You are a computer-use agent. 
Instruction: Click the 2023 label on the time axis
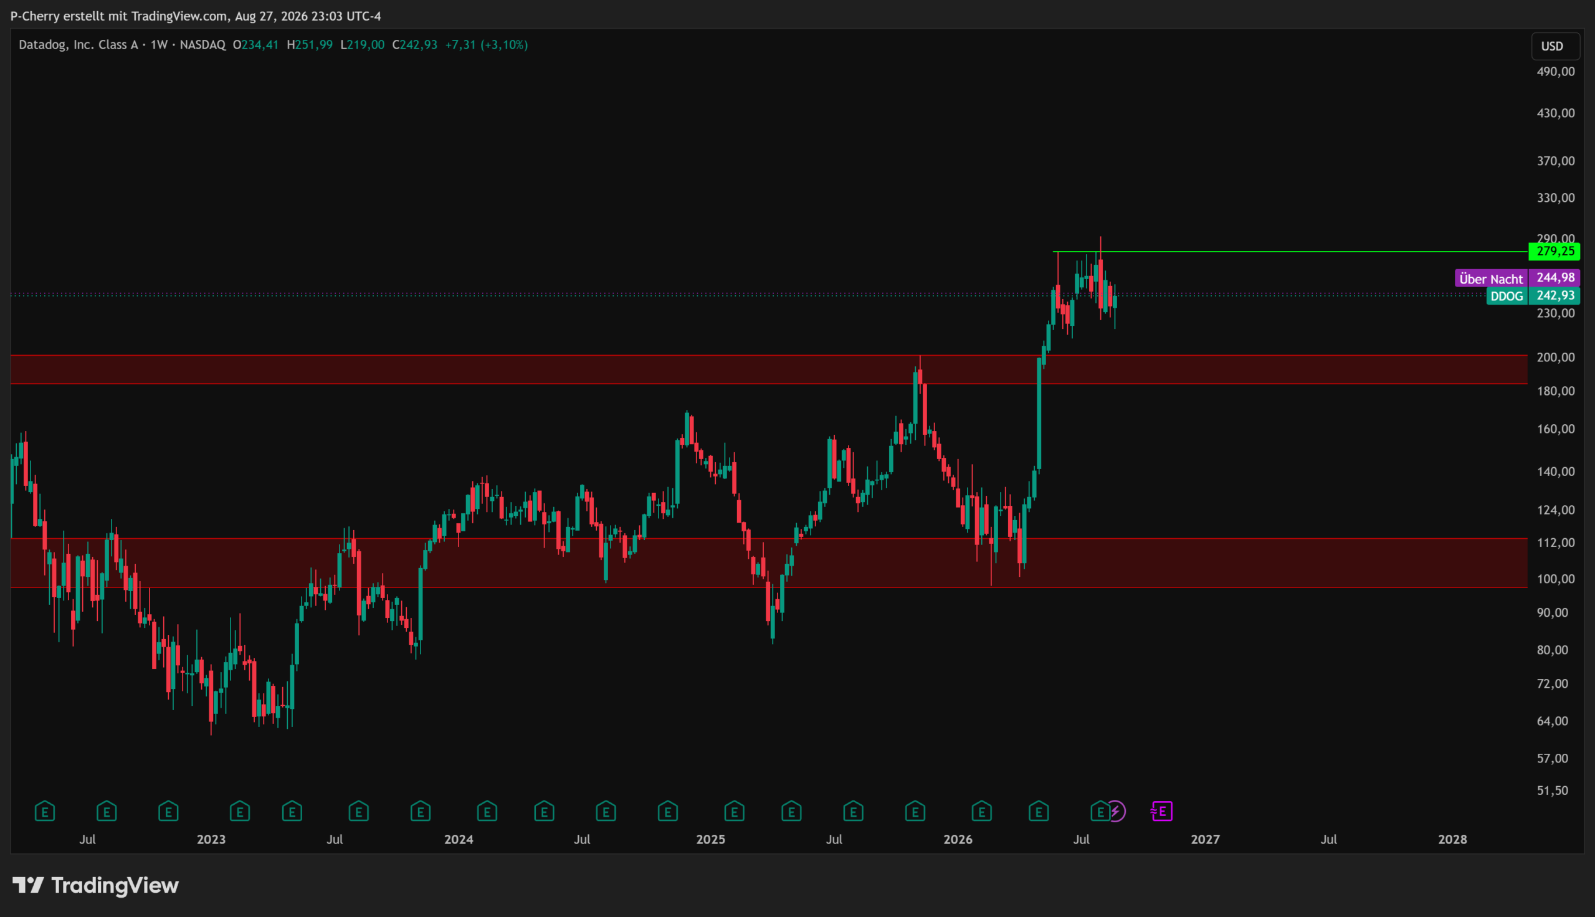(211, 840)
